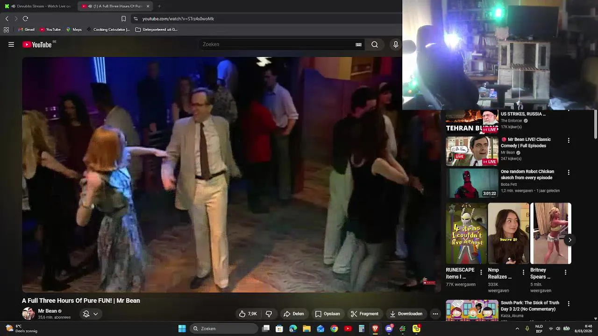Viewport: 598px width, 336px height.
Task: Open Calculator from taskbar
Action: pos(362,329)
